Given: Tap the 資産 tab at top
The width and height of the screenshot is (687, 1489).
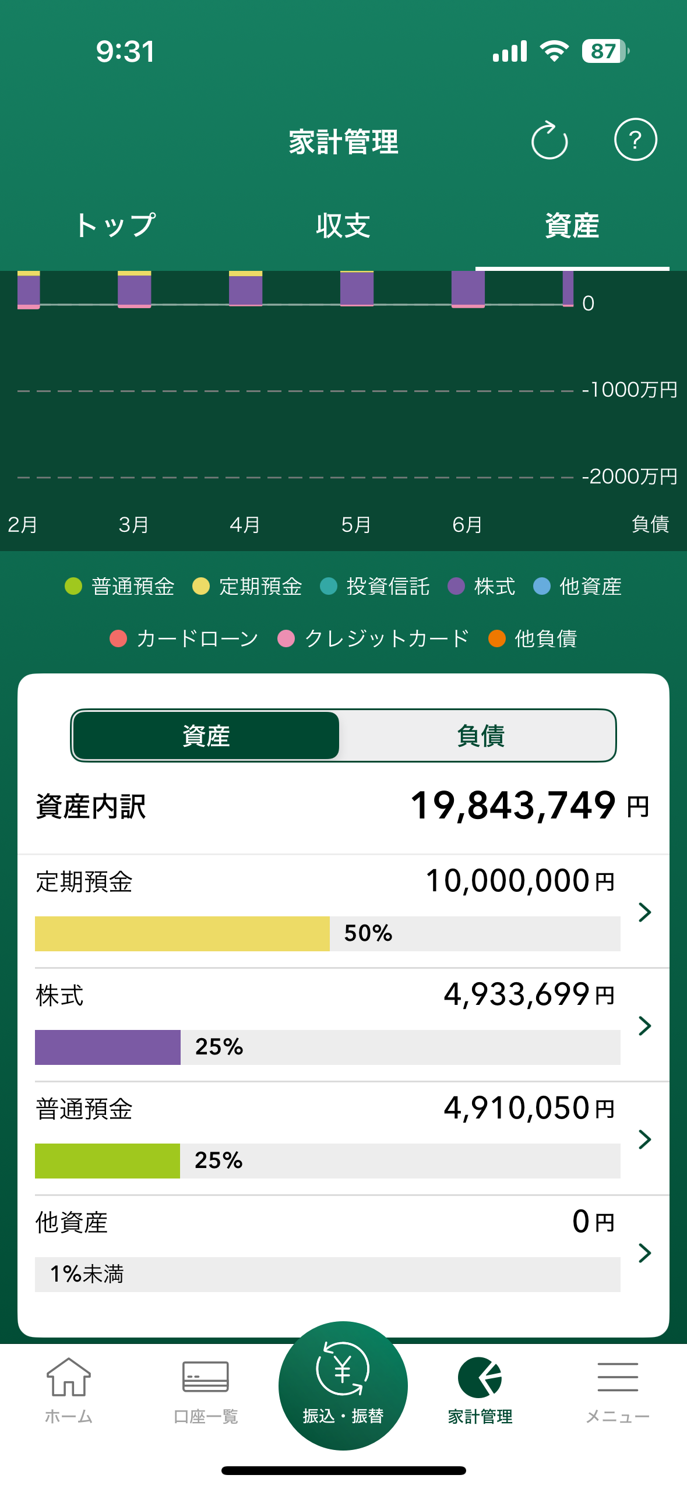Looking at the screenshot, I should tap(572, 225).
